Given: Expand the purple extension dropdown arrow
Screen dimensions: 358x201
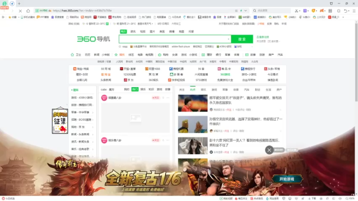Looking at the screenshot, I should point(308,11).
